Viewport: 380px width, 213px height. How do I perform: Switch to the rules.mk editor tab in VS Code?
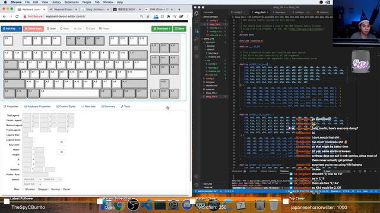(323, 12)
